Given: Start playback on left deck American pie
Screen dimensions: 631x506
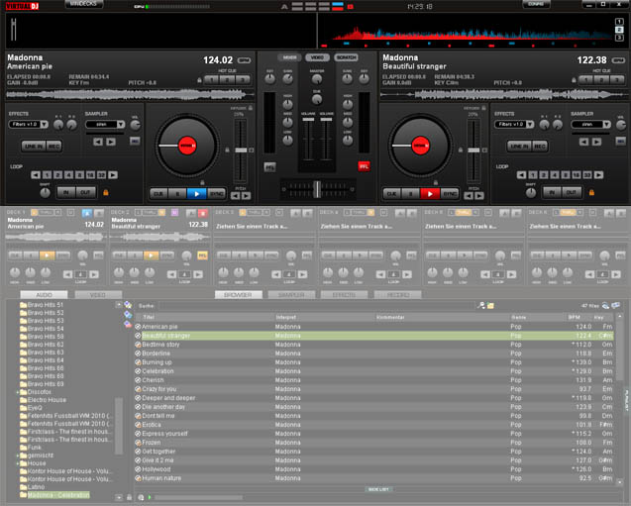Looking at the screenshot, I should point(197,194).
